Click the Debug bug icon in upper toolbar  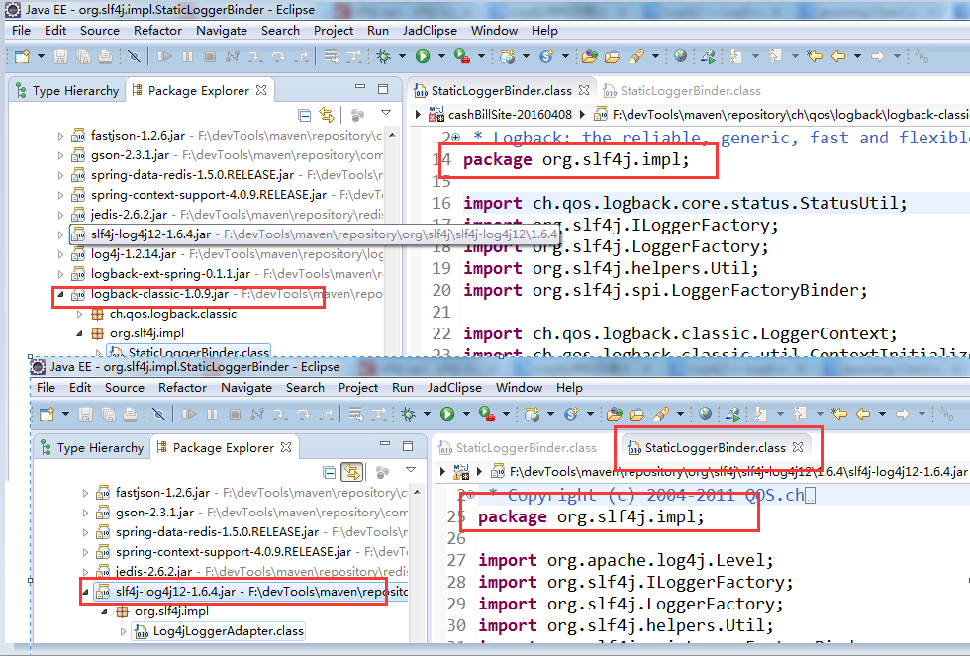[384, 56]
